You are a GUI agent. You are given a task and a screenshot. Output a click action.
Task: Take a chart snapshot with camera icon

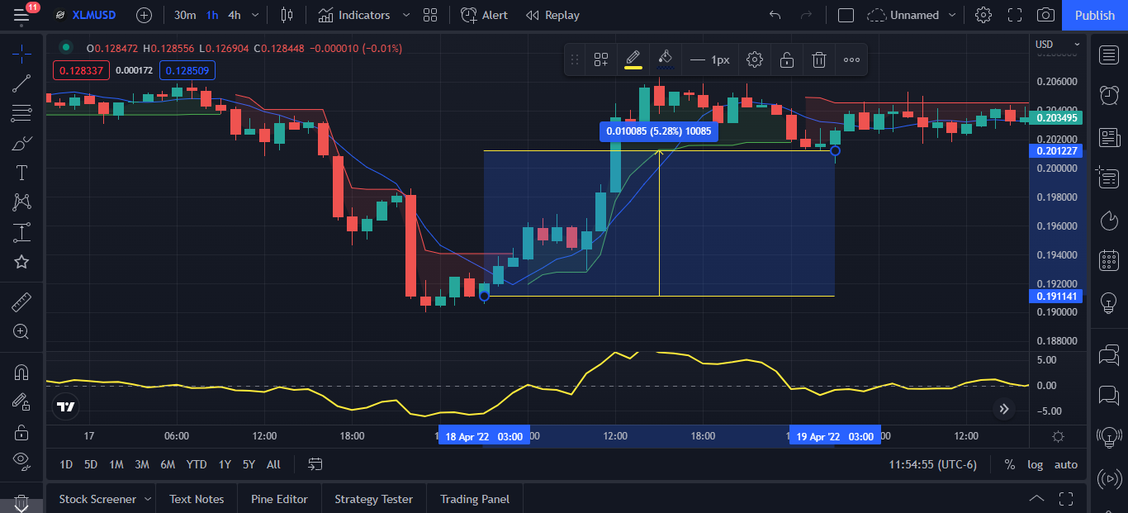[1045, 15]
